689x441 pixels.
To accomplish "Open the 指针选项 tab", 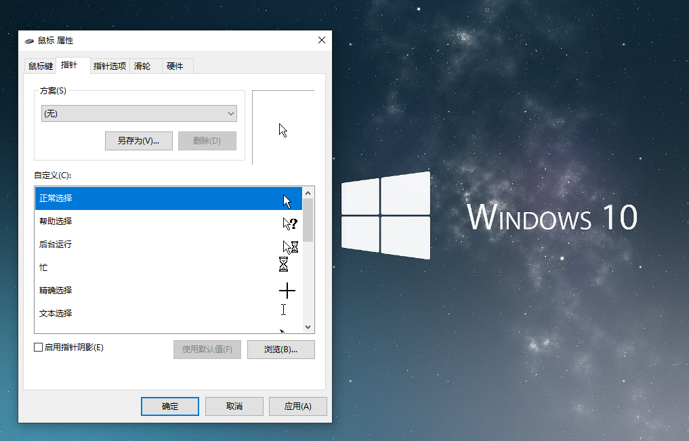I will (x=110, y=66).
